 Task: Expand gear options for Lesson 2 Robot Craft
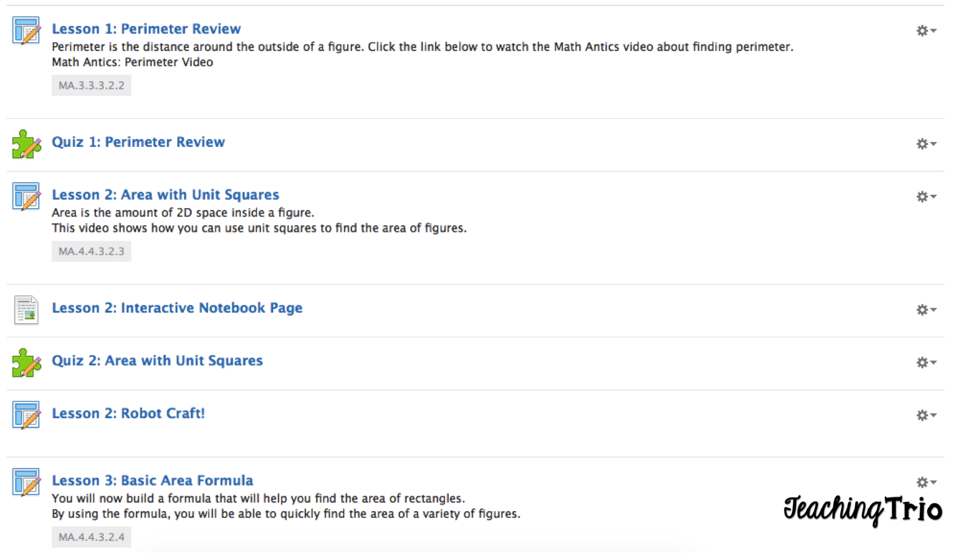point(926,415)
